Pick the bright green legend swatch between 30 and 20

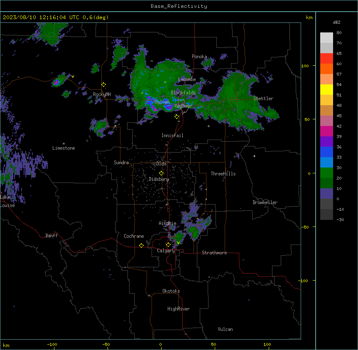[x=326, y=173]
